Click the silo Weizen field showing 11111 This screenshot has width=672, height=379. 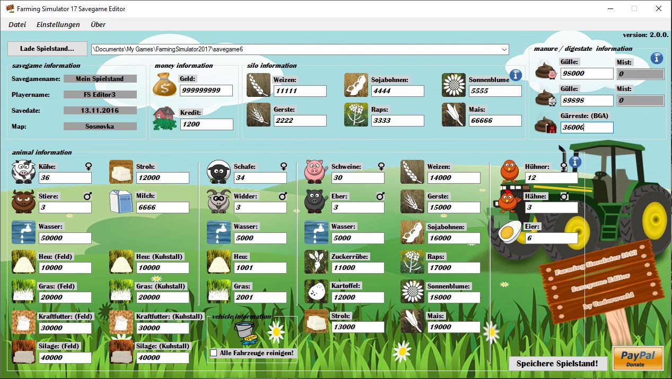(x=300, y=91)
